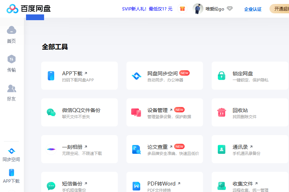Image resolution: width=289 pixels, height=192 pixels.
Task: Click the green padlock 锁定网盘 icon
Action: 221,76
